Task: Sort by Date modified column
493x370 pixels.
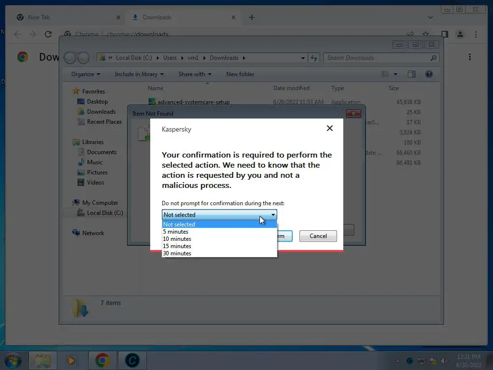Action: click(x=291, y=88)
